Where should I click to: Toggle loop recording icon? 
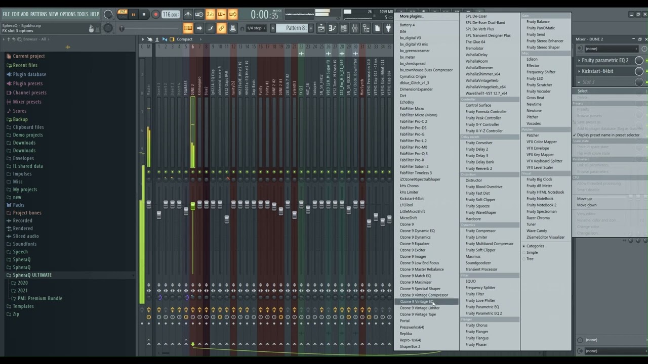click(232, 15)
